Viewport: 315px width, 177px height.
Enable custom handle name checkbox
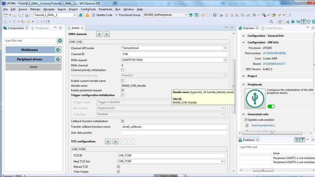123,81
